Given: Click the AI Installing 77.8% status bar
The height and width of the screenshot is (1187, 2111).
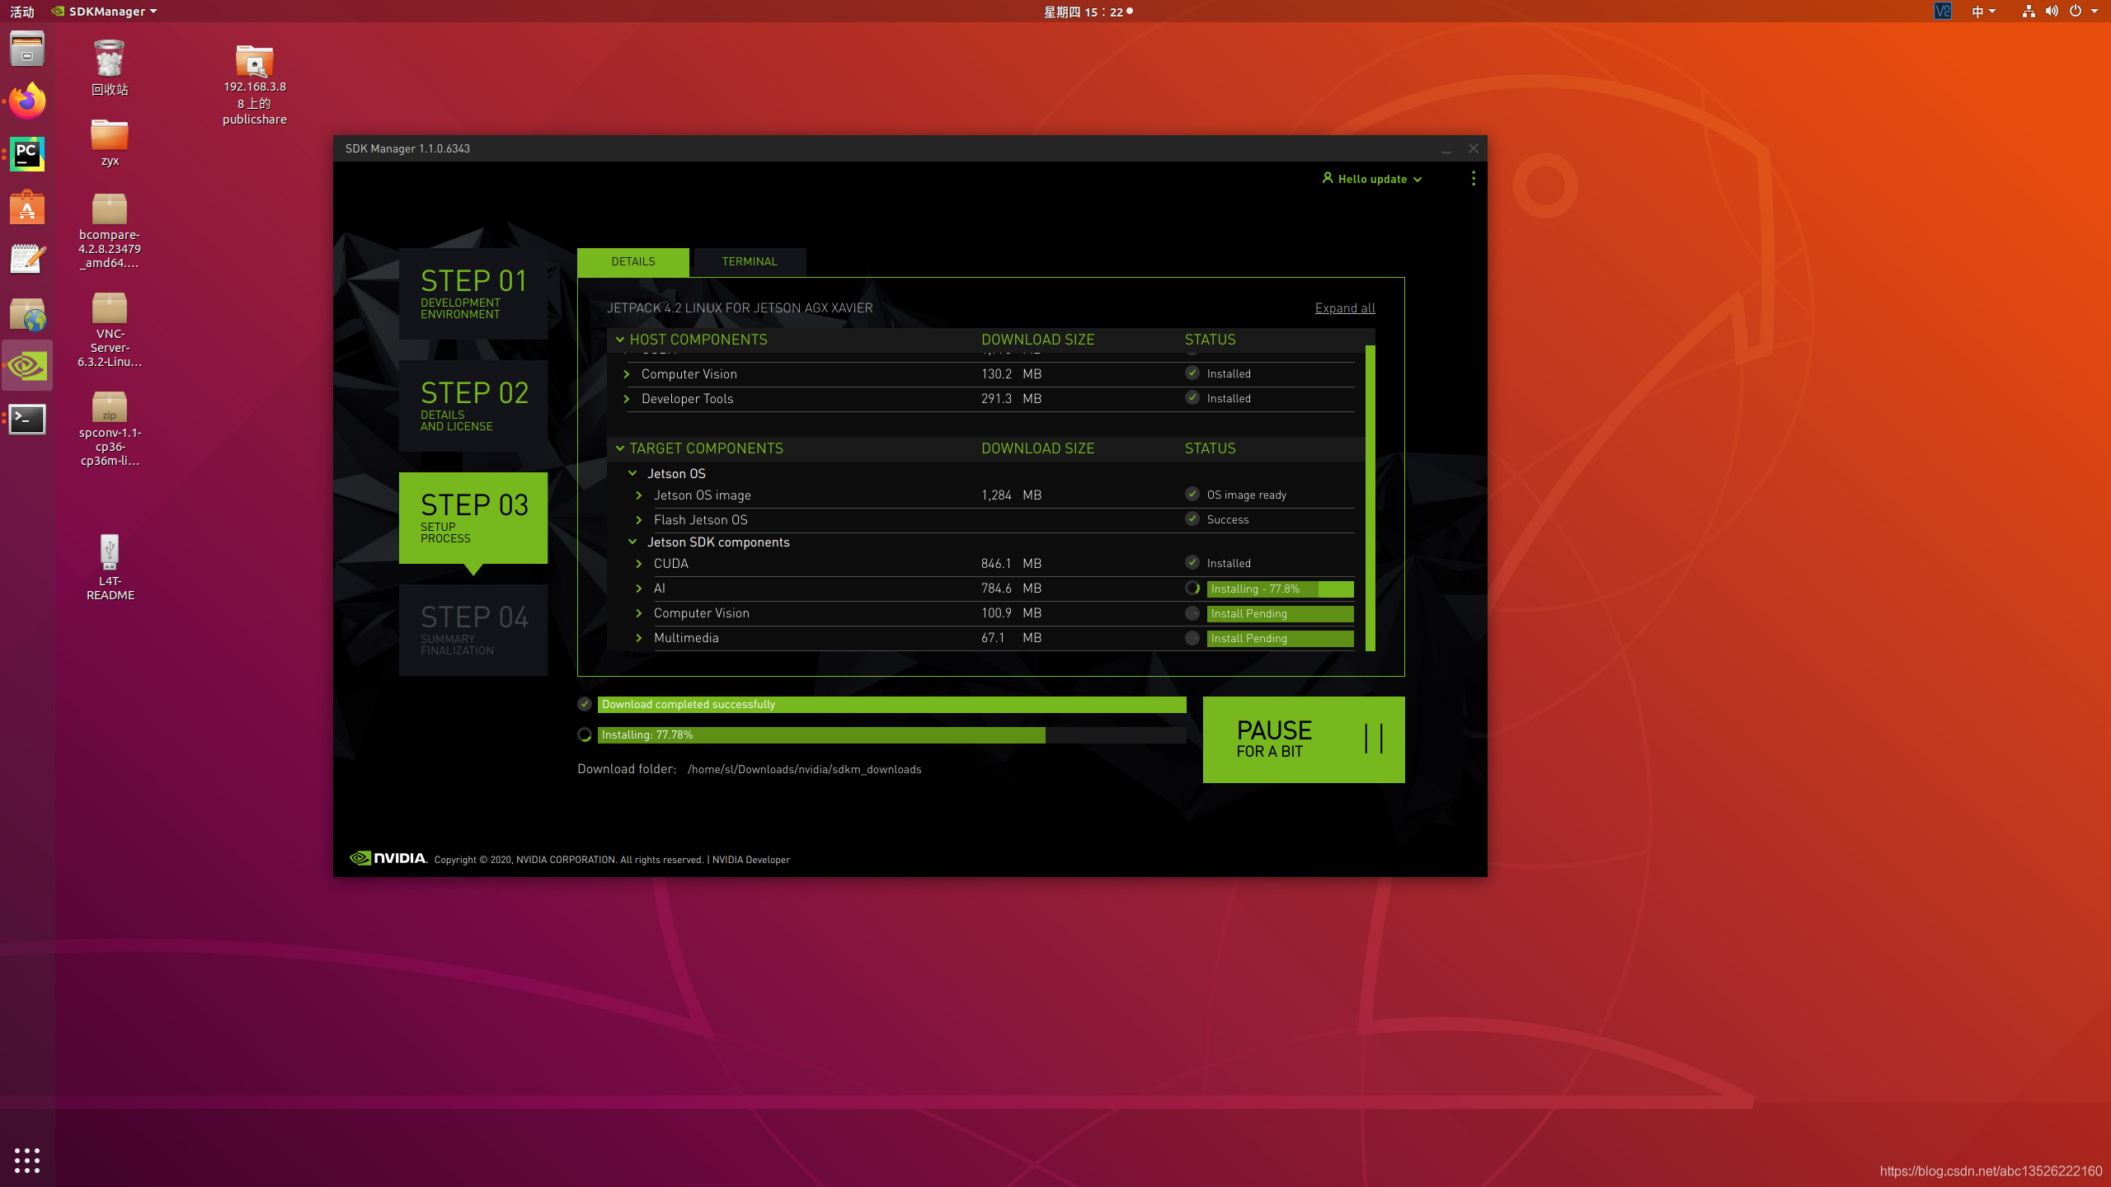Looking at the screenshot, I should click(1280, 589).
